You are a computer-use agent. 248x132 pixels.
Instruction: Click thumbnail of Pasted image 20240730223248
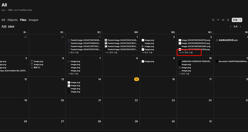pyautogui.click(x=106, y=40)
